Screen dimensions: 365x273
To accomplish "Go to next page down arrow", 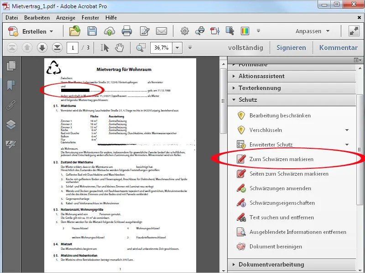I will [42, 48].
